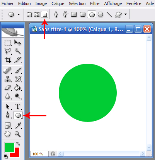Open the tool preset picker dropdown arrow
Viewport: 155px width, 160px height.
tap(19, 14)
